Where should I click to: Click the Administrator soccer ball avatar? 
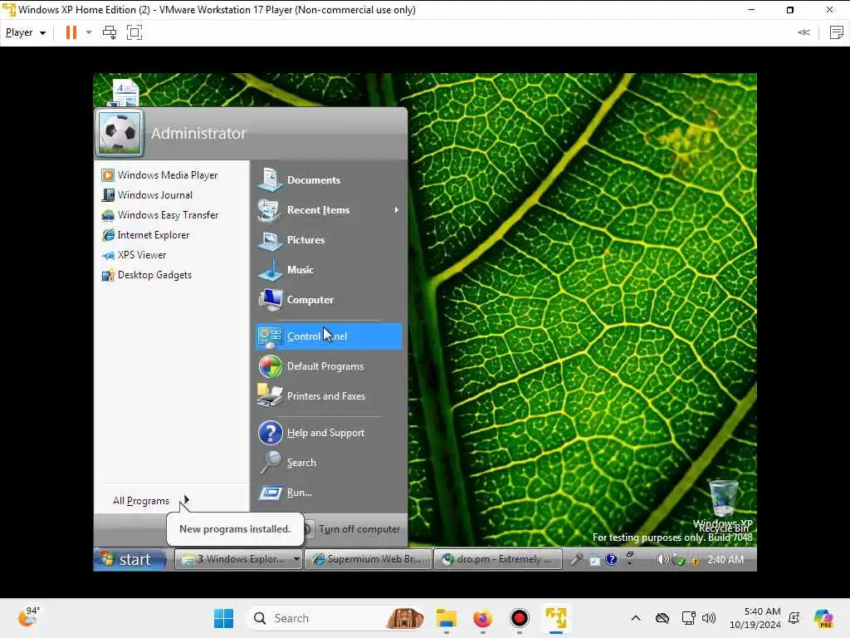pyautogui.click(x=120, y=133)
